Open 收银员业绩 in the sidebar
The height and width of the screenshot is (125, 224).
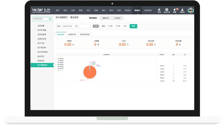[42, 39]
